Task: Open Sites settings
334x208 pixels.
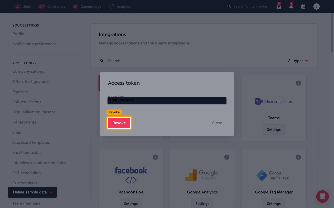Action: point(16,132)
